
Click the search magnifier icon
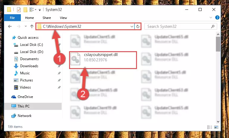point(213,26)
